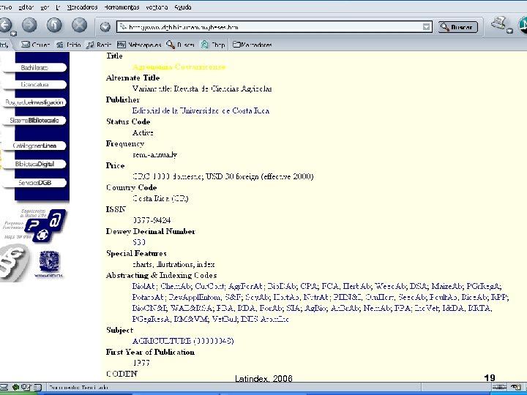The width and height of the screenshot is (527, 395).
Task: Click the Servicios DGB sidebar button
Action: (x=34, y=183)
